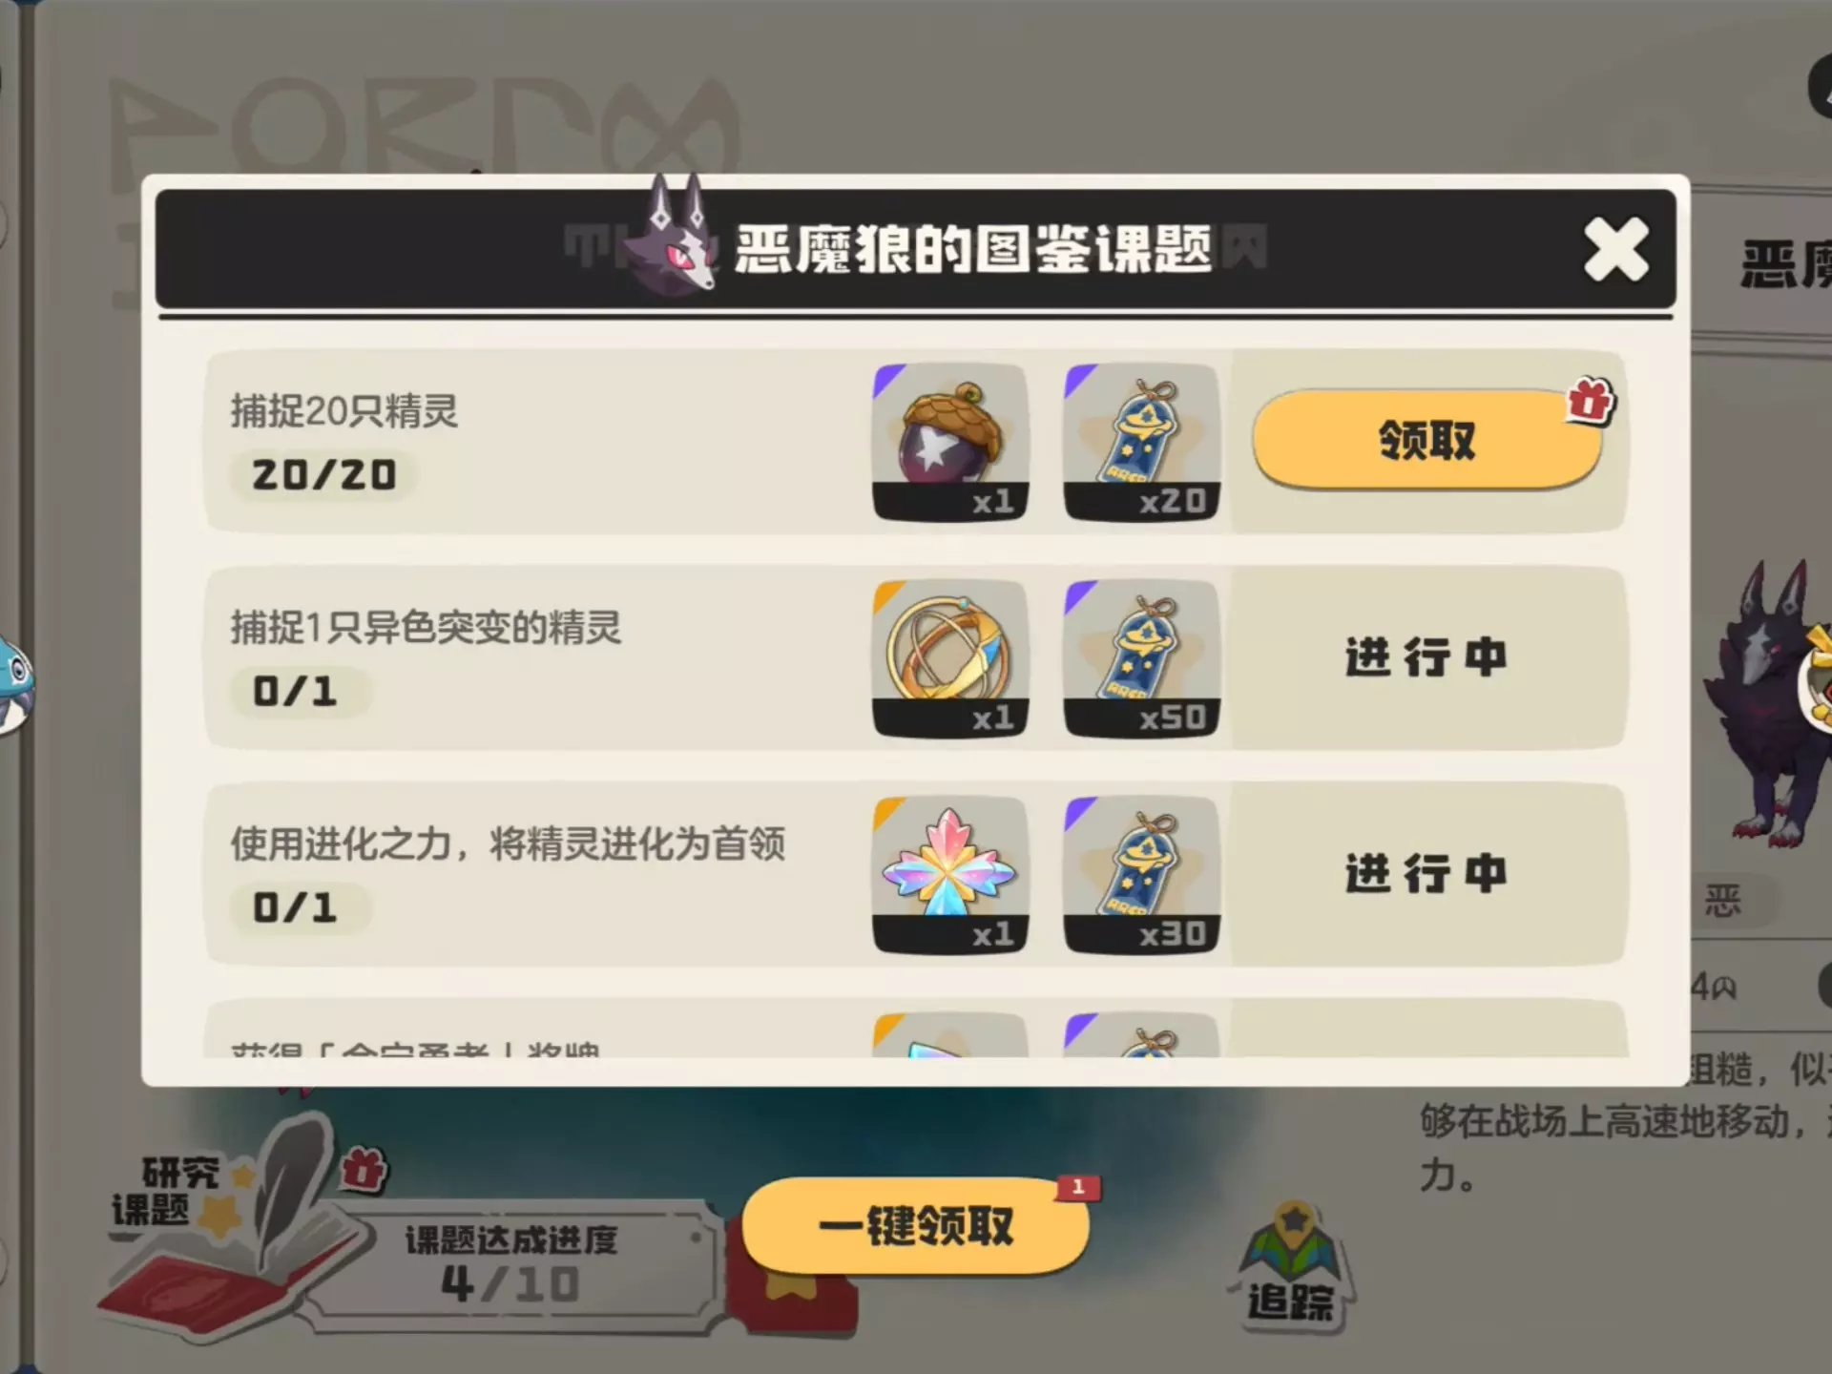This screenshot has height=1374, width=1832.
Task: Tap the x20 blue charm reward
Action: click(x=1141, y=442)
